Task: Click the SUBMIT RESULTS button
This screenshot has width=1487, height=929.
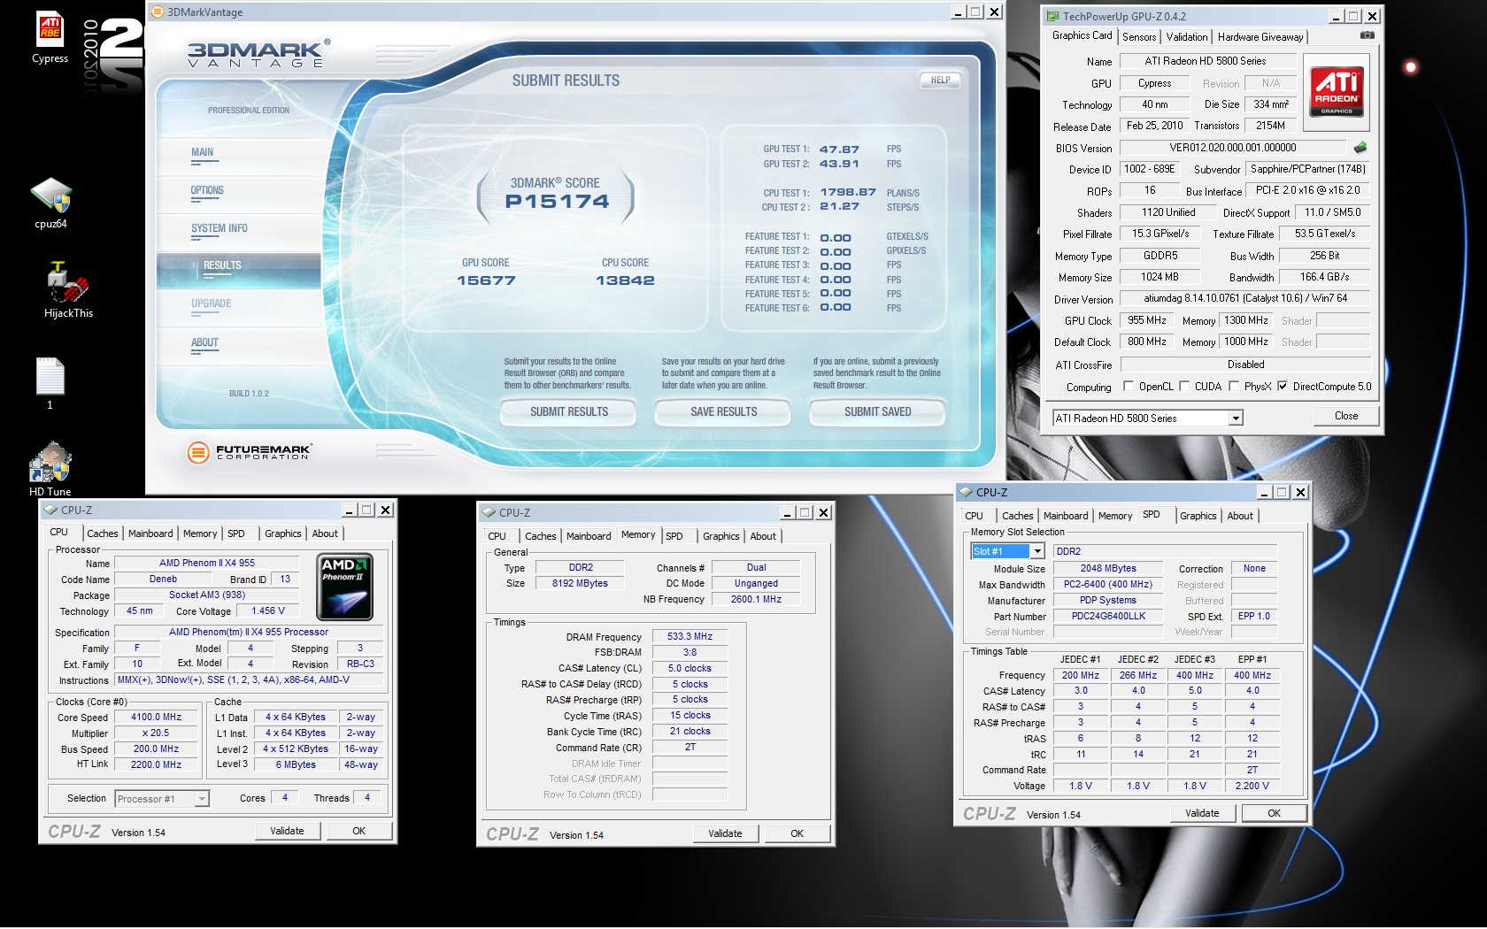Action: pyautogui.click(x=568, y=412)
